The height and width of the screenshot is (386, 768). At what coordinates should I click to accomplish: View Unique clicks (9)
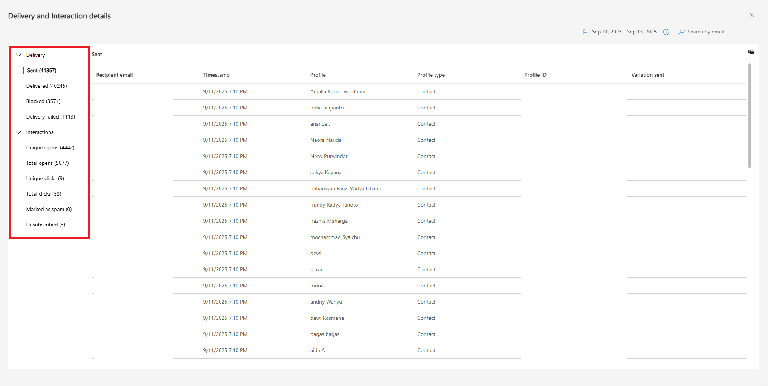tap(45, 178)
